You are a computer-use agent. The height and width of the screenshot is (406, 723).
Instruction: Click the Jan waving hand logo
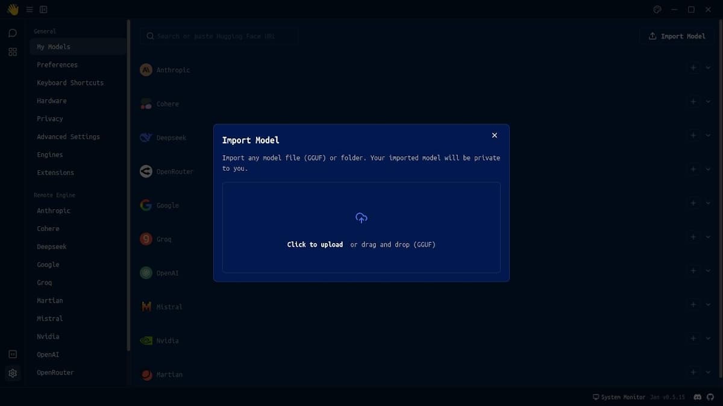coord(13,10)
